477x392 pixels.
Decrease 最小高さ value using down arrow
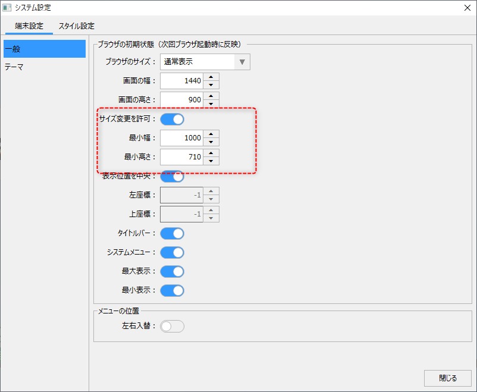[211, 161]
